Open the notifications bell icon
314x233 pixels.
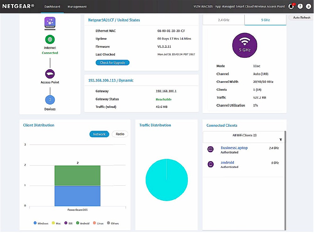291,6
